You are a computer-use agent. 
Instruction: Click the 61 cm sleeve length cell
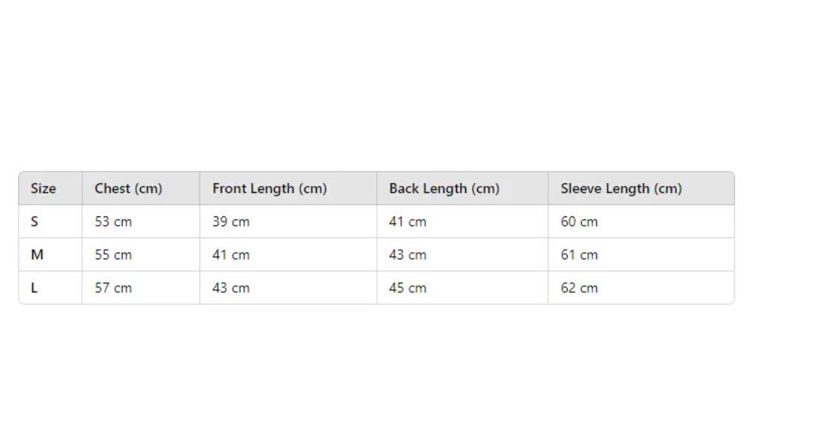pos(641,255)
